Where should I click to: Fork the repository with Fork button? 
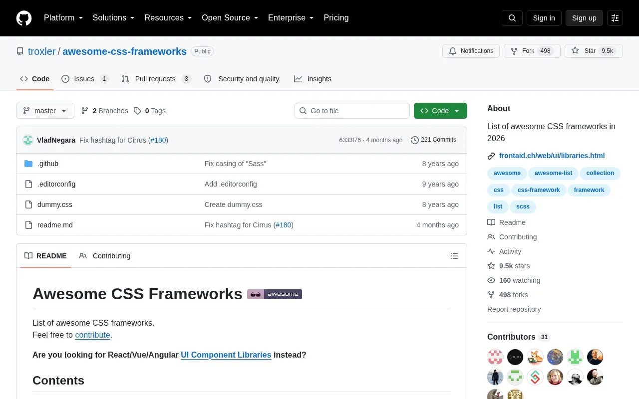[532, 51]
